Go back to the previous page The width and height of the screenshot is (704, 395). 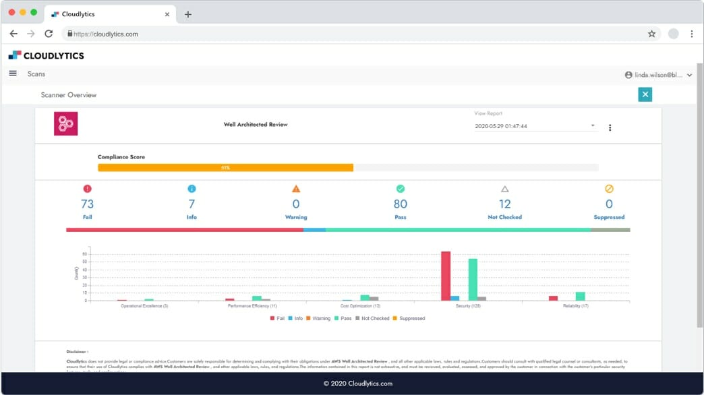(x=13, y=34)
